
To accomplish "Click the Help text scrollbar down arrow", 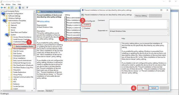I will click(169, 83).
